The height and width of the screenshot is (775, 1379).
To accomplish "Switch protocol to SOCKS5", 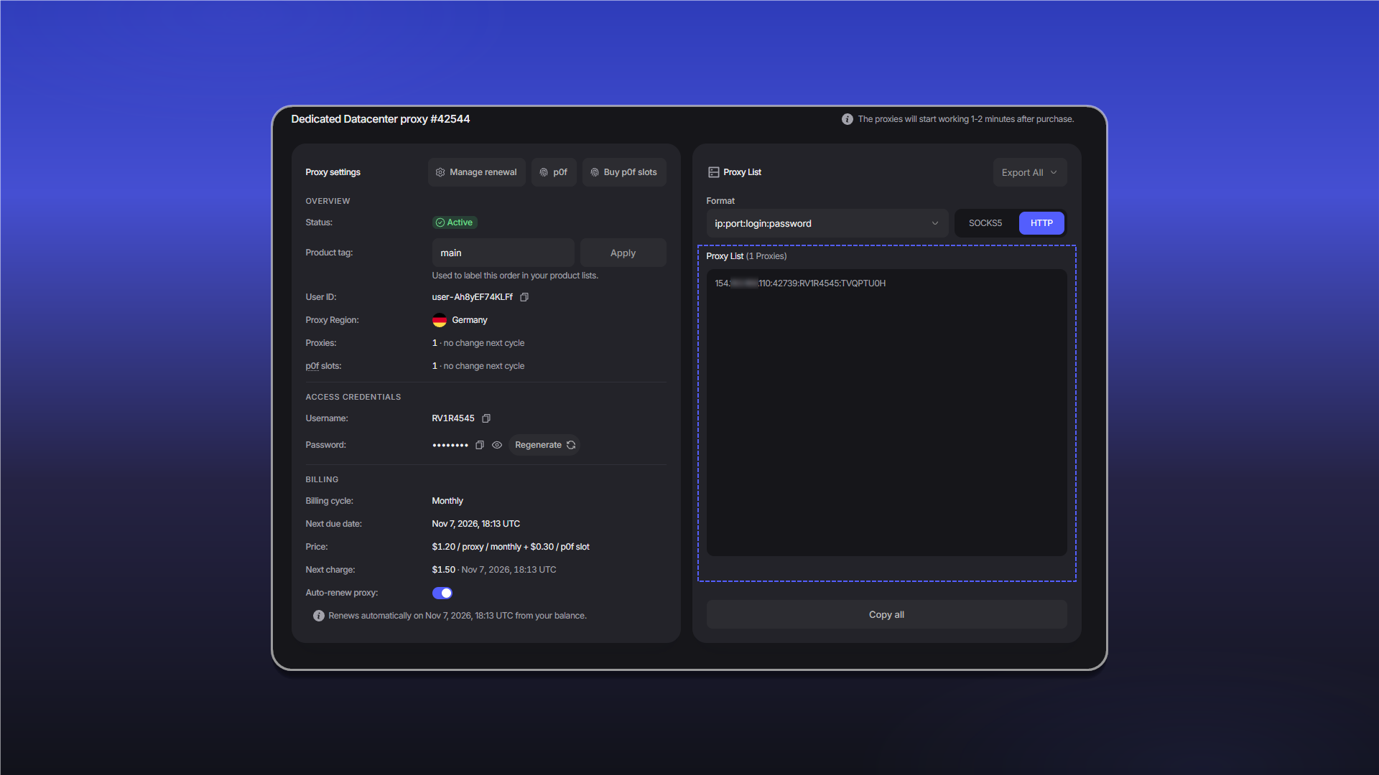I will click(x=985, y=223).
